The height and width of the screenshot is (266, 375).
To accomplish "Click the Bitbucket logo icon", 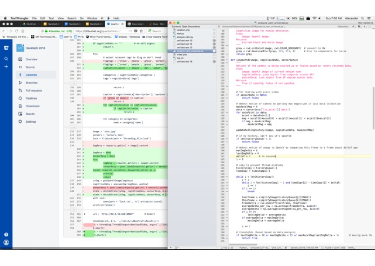I will [6, 48].
